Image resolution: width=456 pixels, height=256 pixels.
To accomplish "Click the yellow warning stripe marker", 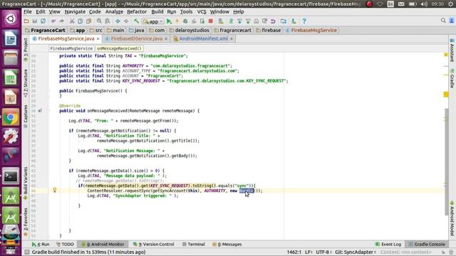I will click(446, 95).
